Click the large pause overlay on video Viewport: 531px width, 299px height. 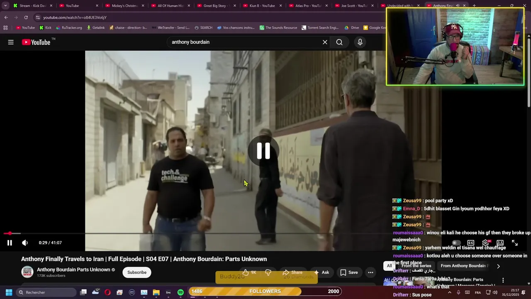pyautogui.click(x=263, y=151)
